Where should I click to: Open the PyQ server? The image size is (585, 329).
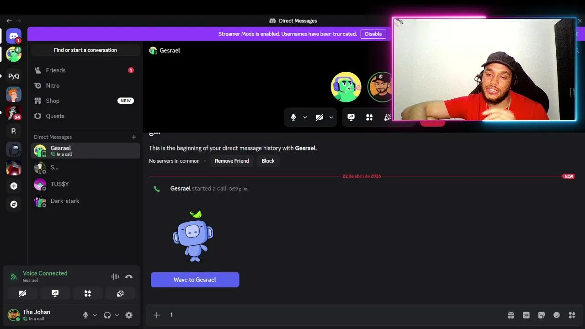14,76
